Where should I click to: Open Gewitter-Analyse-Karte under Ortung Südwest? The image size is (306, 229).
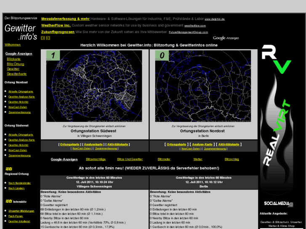(21, 140)
